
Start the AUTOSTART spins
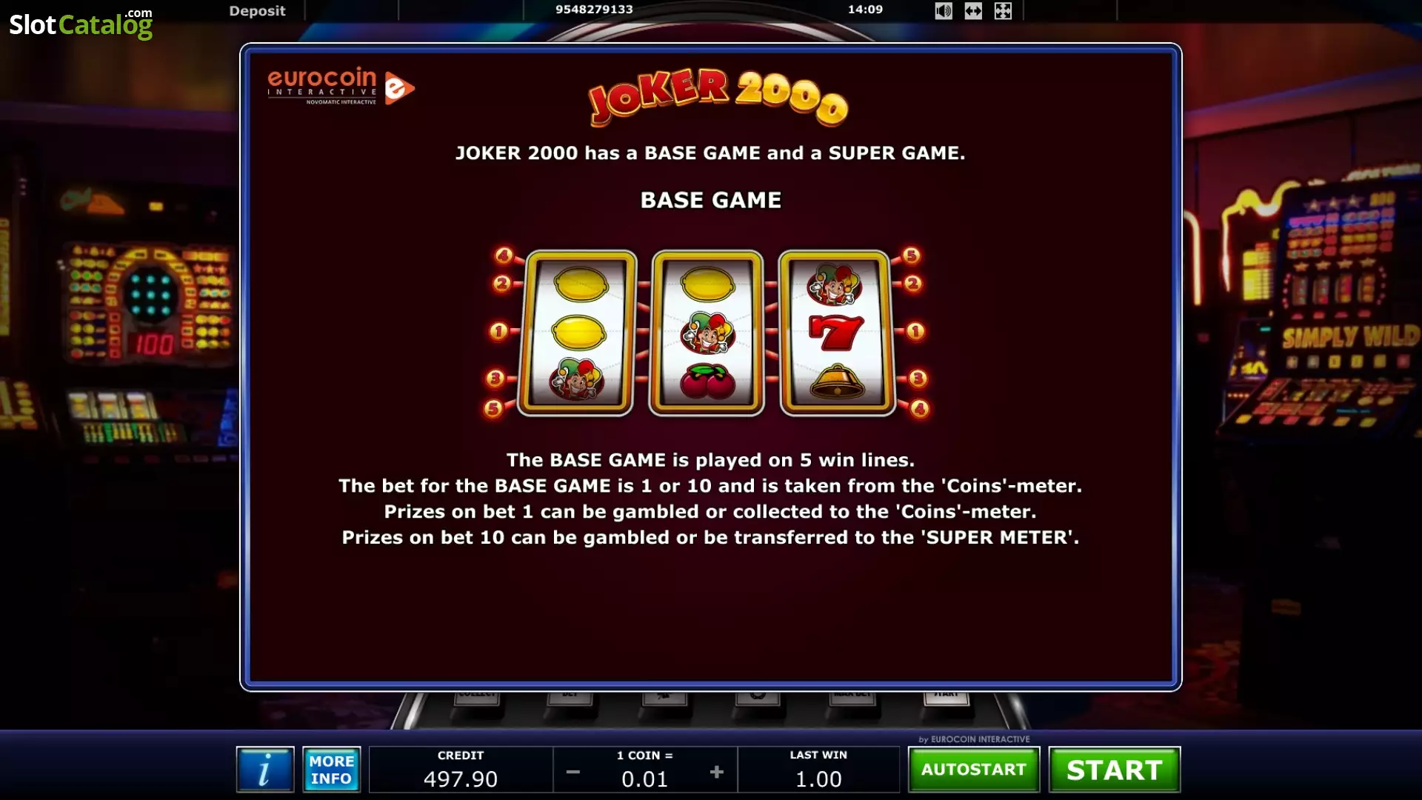(x=974, y=770)
